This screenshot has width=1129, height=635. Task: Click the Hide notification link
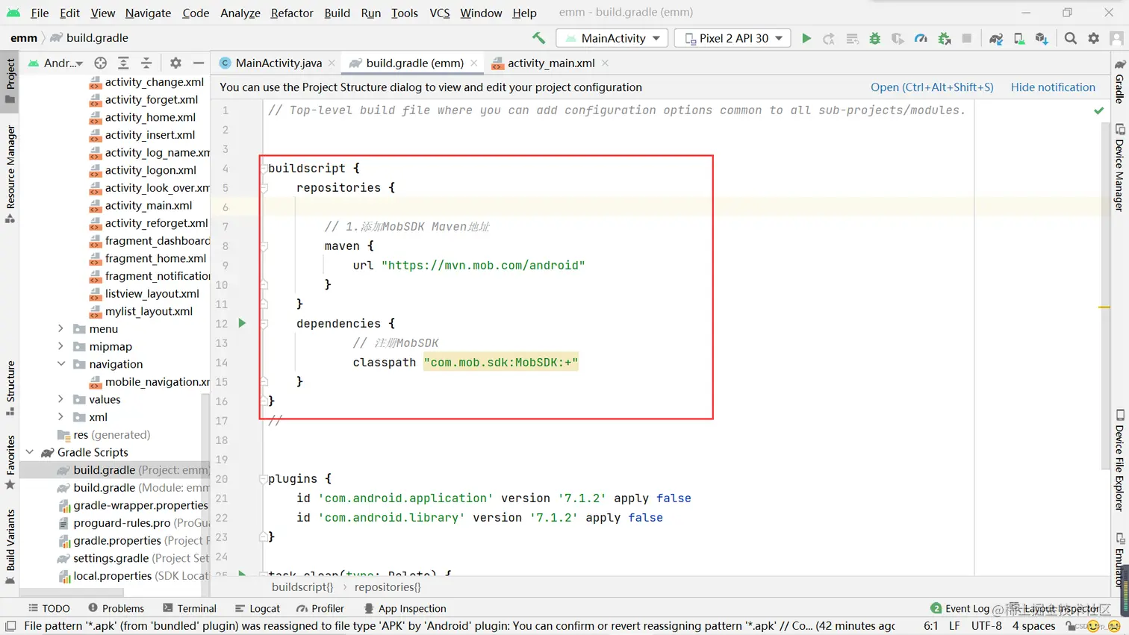[x=1053, y=87]
